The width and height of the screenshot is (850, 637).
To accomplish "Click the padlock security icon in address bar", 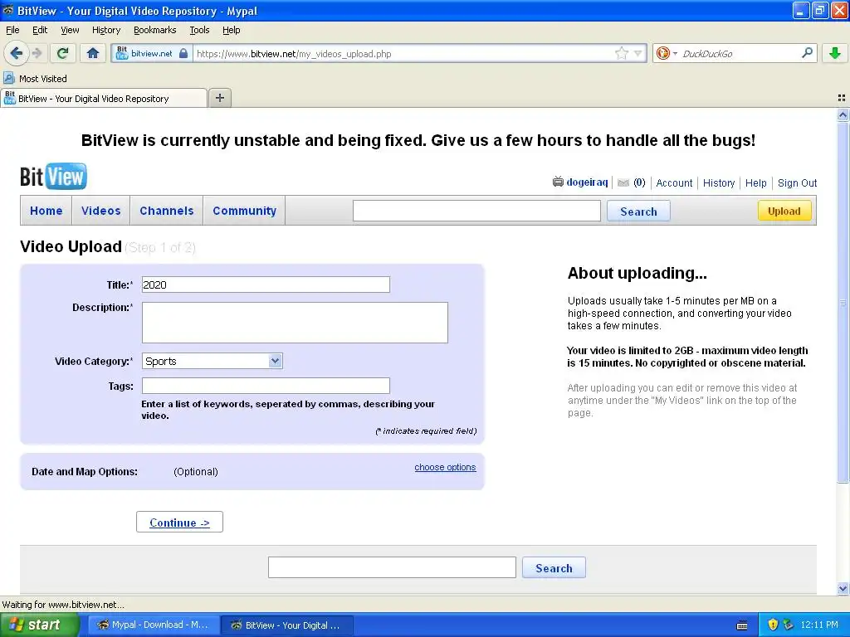I will tap(183, 53).
